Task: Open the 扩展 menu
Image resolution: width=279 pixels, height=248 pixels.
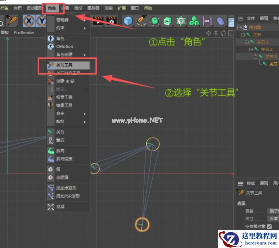Action: point(122,8)
